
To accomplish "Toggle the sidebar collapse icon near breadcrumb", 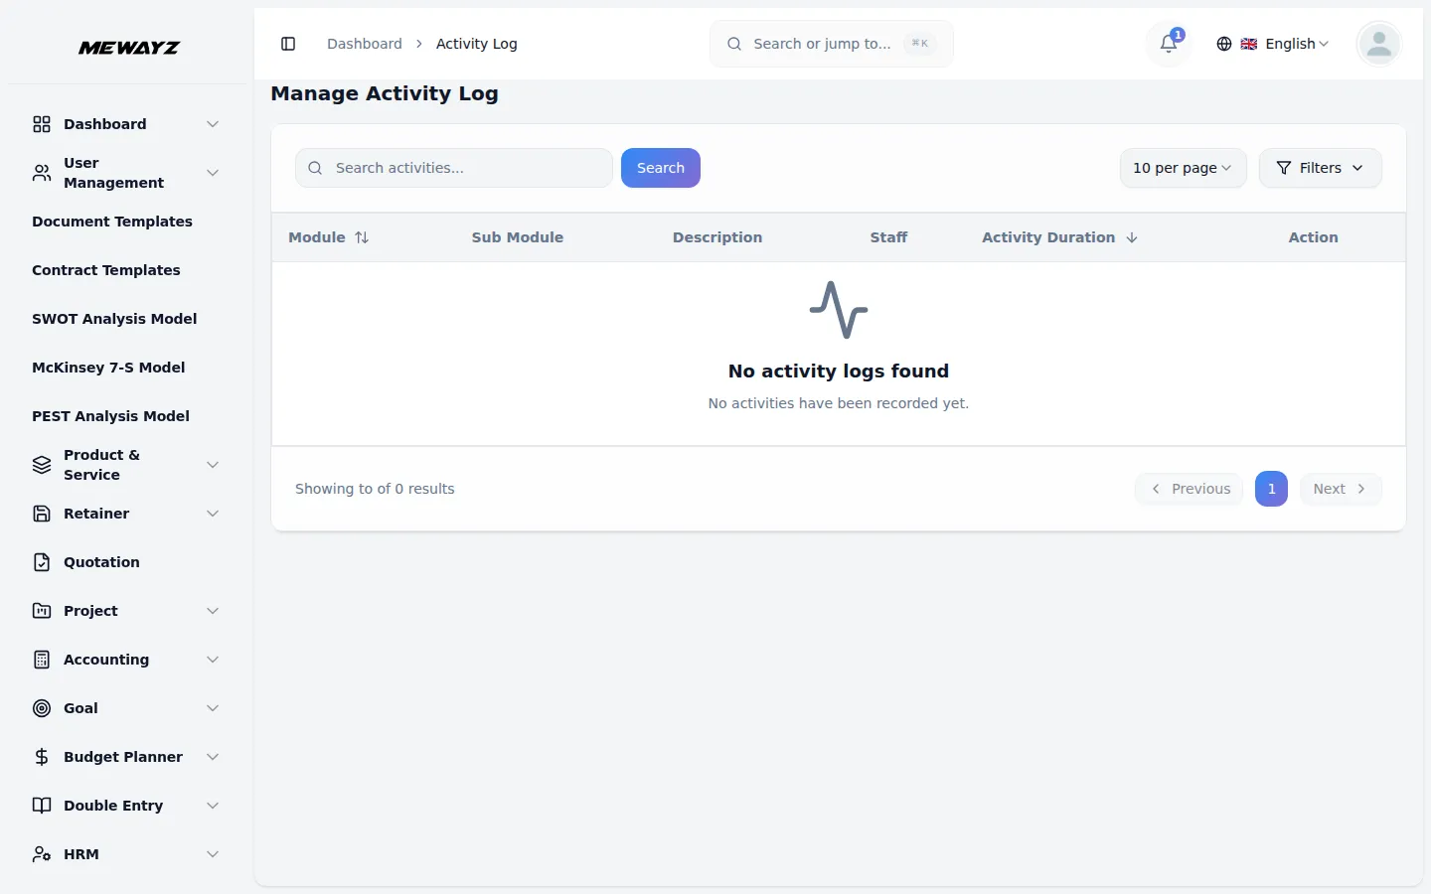I will tap(288, 44).
